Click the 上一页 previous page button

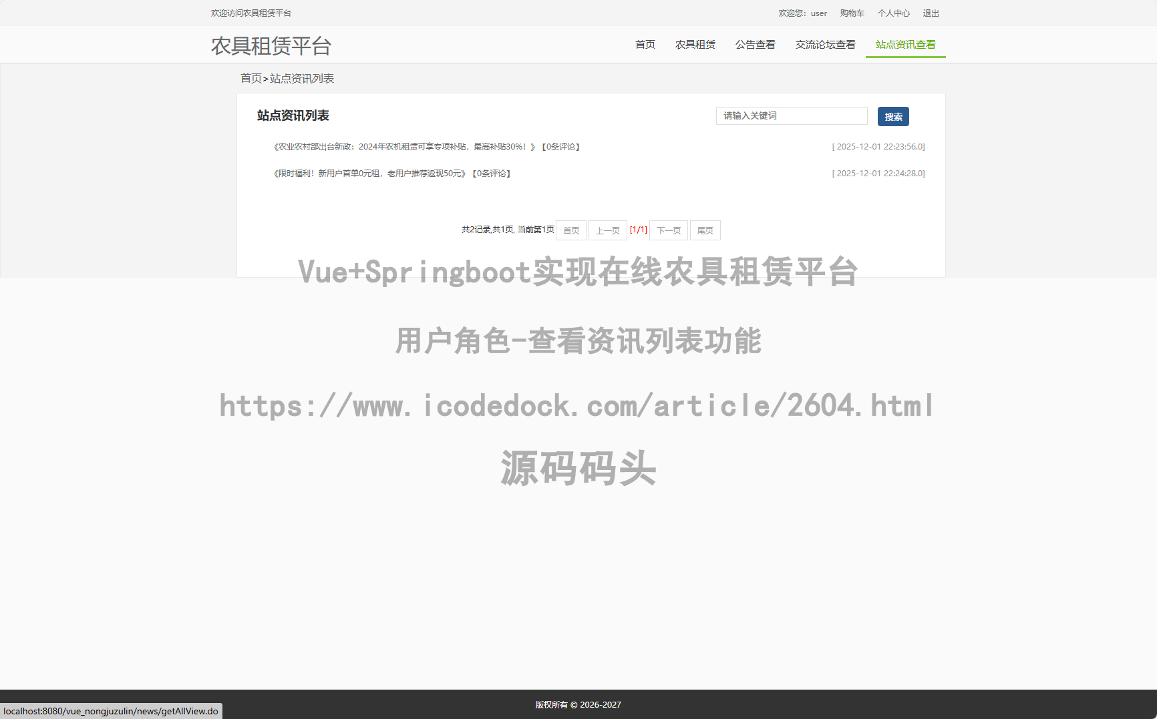(608, 230)
